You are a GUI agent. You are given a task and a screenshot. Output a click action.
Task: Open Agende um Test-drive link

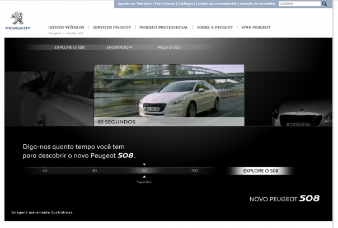pos(135,4)
